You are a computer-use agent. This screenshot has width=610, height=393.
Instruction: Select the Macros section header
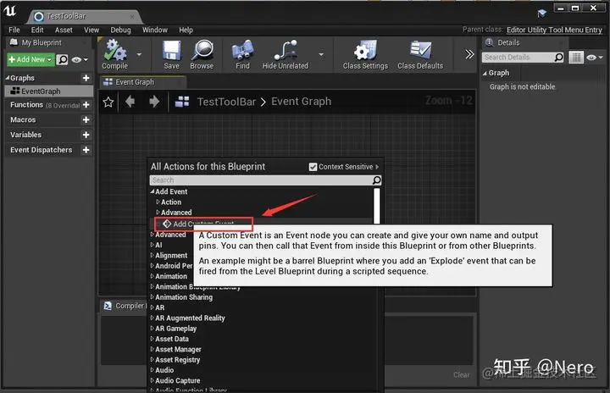click(23, 119)
